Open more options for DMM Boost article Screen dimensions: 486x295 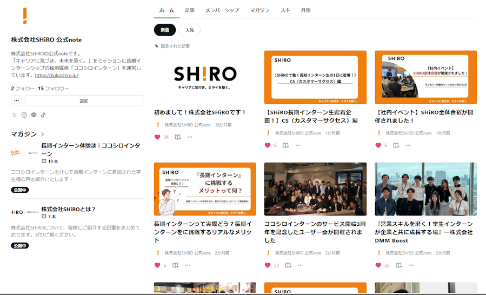(411, 265)
